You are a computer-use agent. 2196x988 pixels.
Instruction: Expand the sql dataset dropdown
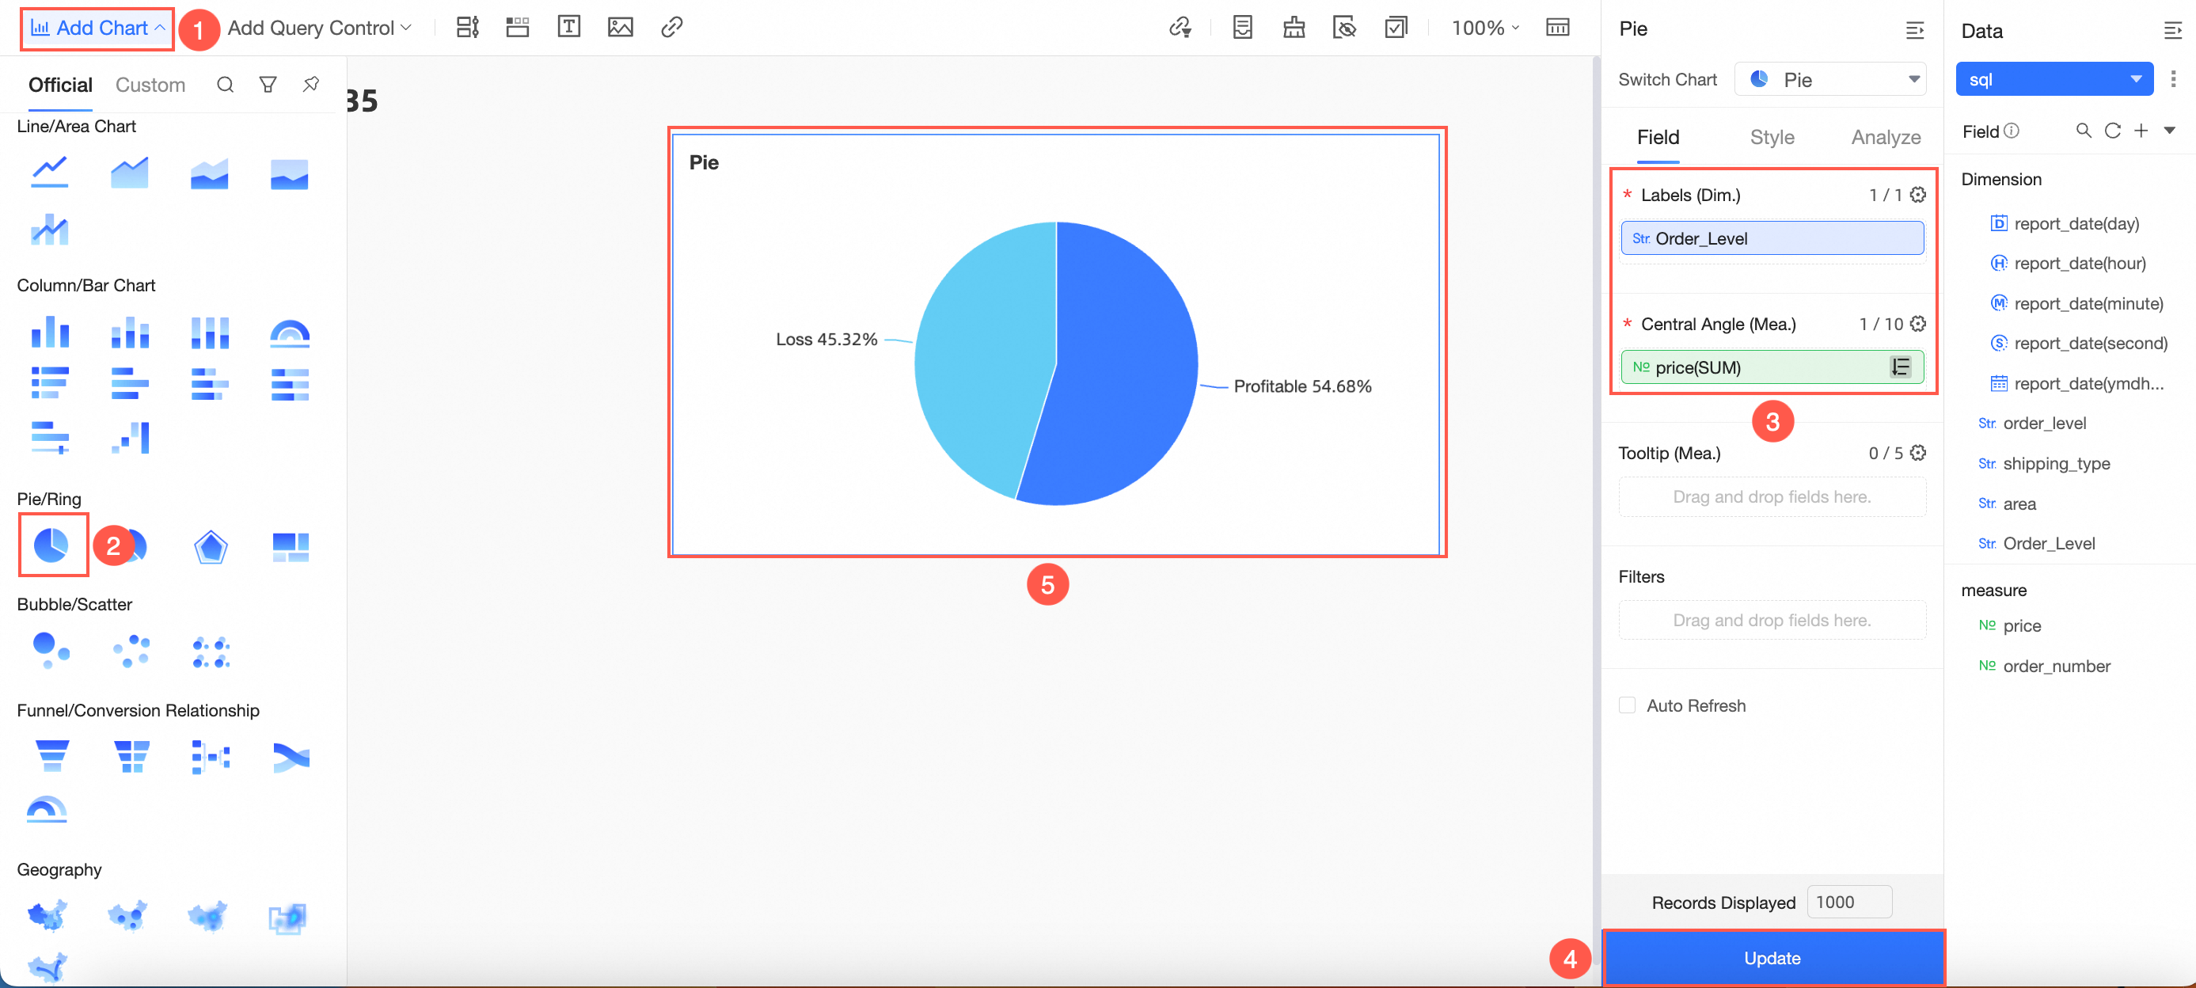point(2054,79)
